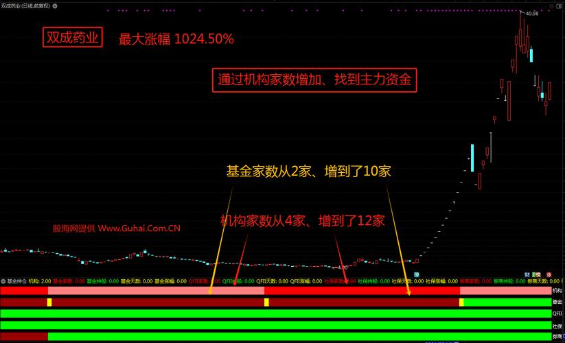Click the green QFII indicator bar
This screenshot has height=343, width=565.
[275, 314]
